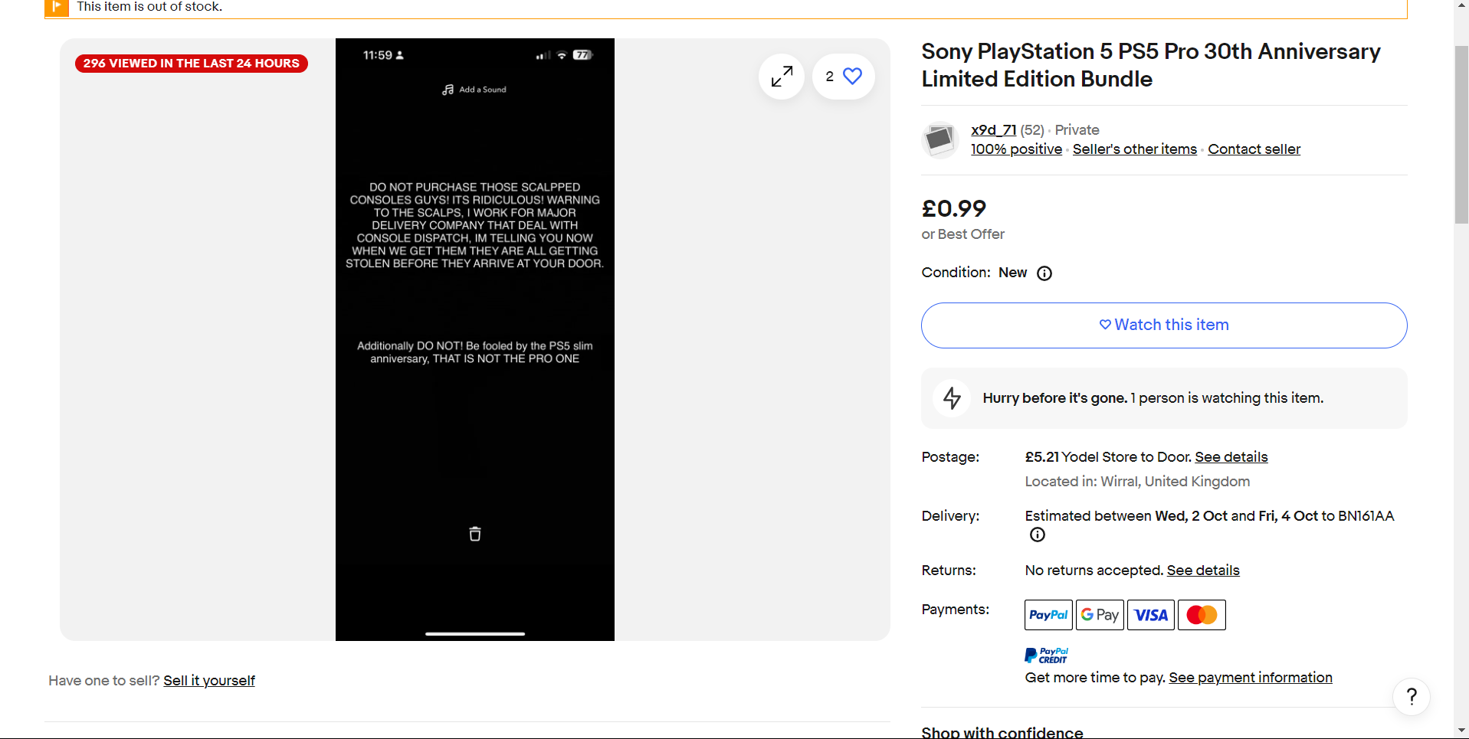
Task: Click the PayPal Credit logo
Action: click(x=1046, y=656)
